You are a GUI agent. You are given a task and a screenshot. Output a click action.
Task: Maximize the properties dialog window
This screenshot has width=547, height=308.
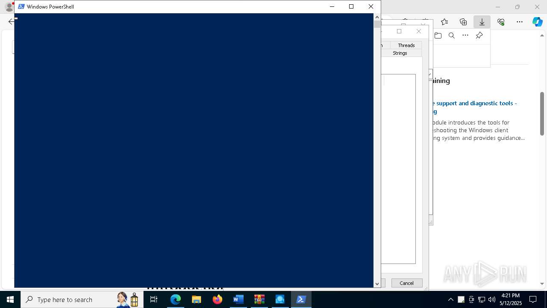click(x=399, y=31)
